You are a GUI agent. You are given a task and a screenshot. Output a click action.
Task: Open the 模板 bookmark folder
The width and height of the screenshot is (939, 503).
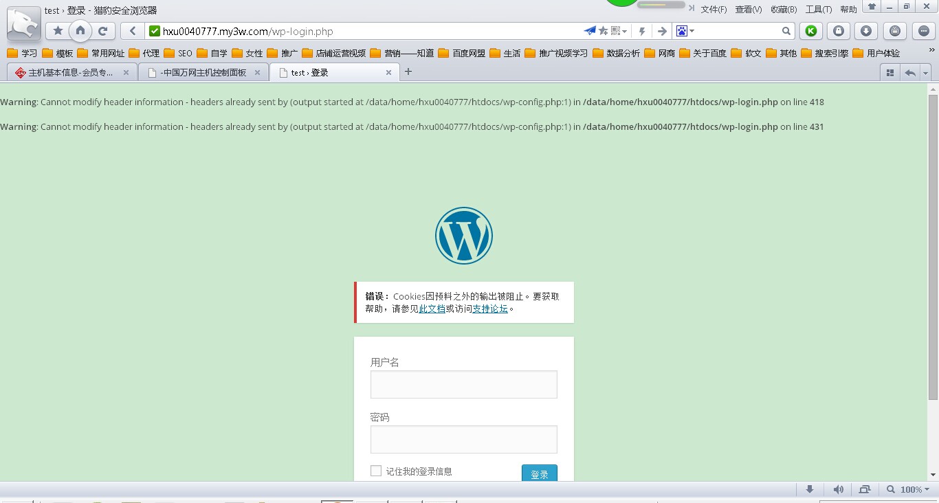[57, 53]
